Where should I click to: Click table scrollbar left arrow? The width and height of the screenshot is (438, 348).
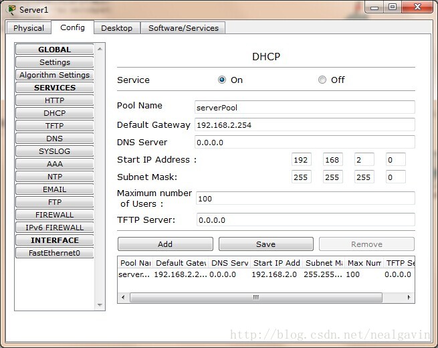[x=123, y=297]
